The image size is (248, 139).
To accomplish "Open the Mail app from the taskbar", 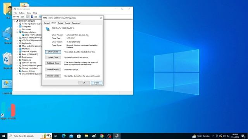I will coord(71,136).
